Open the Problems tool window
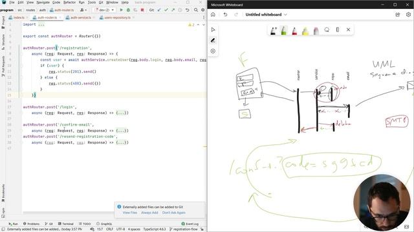This screenshot has width=414, height=232. tap(31, 224)
